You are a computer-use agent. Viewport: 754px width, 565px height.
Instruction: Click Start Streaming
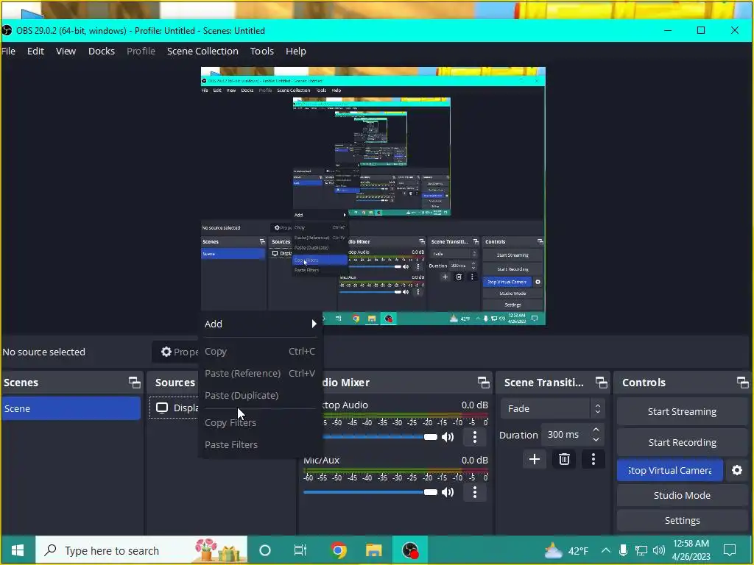pyautogui.click(x=682, y=411)
